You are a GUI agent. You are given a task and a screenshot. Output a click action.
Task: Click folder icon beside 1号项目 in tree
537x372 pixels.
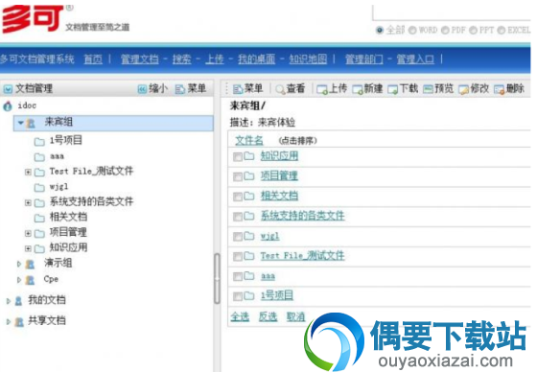click(39, 142)
